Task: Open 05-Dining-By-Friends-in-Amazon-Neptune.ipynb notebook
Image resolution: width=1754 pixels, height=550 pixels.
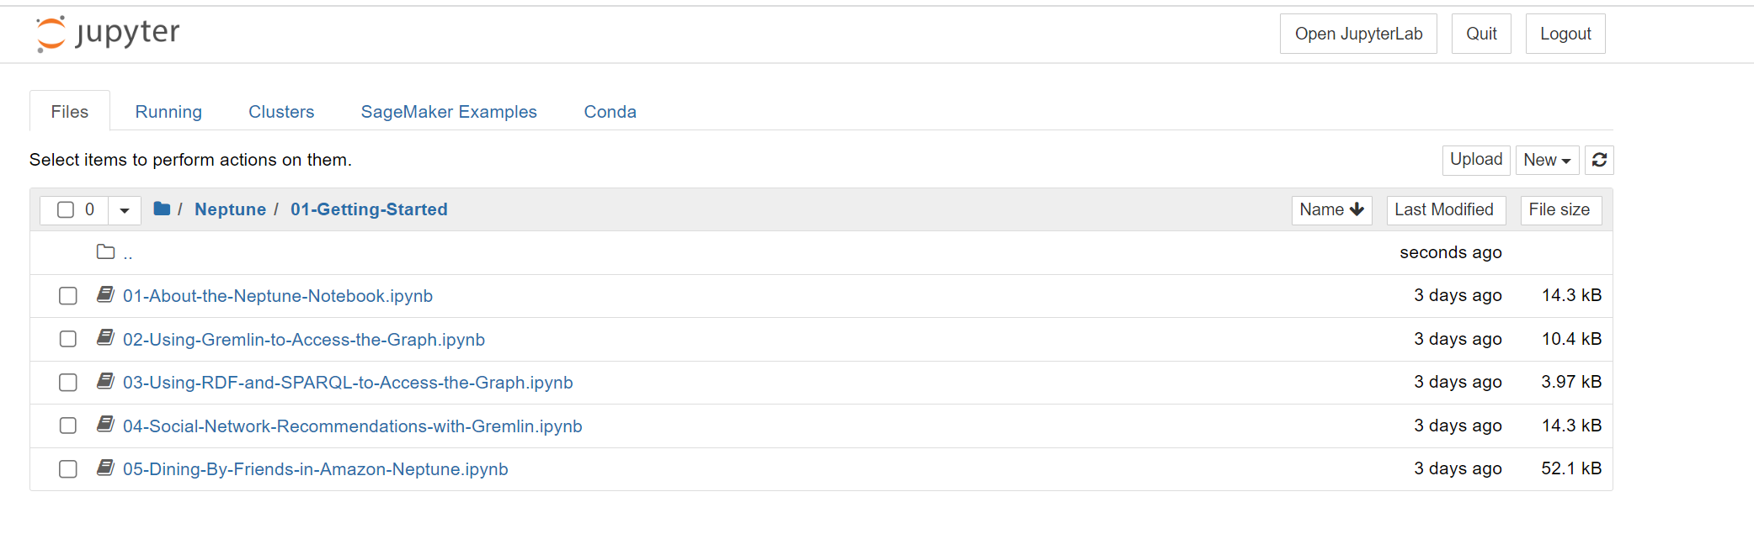Action: click(x=316, y=469)
